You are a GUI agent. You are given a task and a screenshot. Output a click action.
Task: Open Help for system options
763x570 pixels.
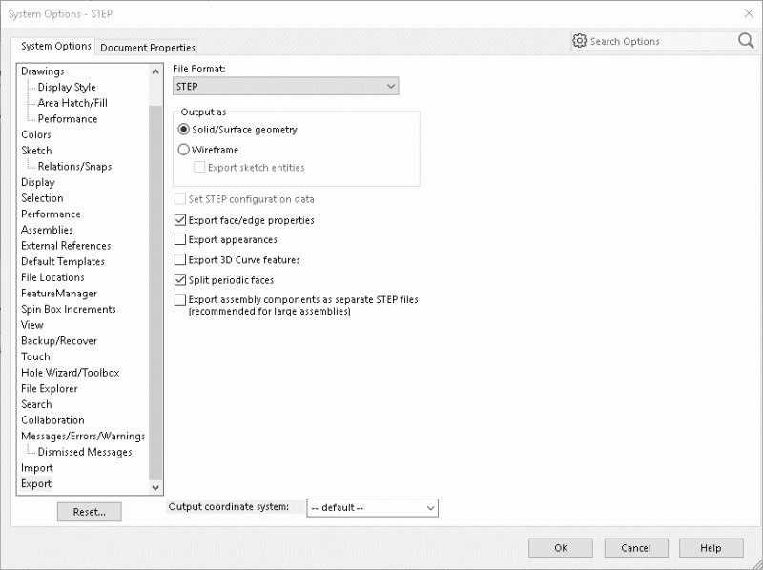711,548
